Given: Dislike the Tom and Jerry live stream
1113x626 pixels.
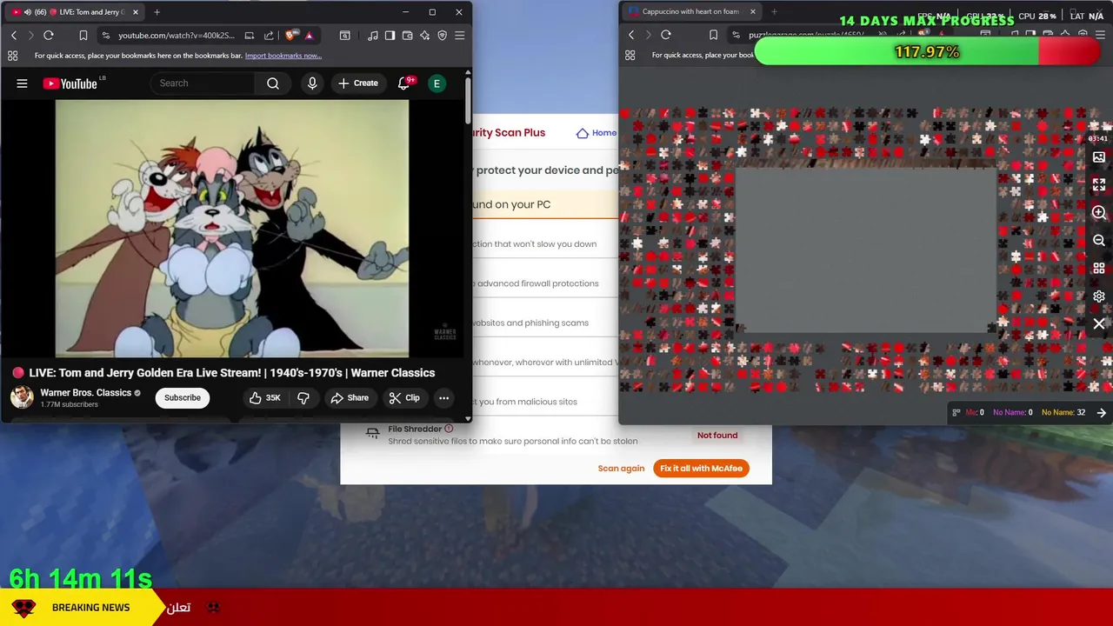Looking at the screenshot, I should click(x=303, y=398).
